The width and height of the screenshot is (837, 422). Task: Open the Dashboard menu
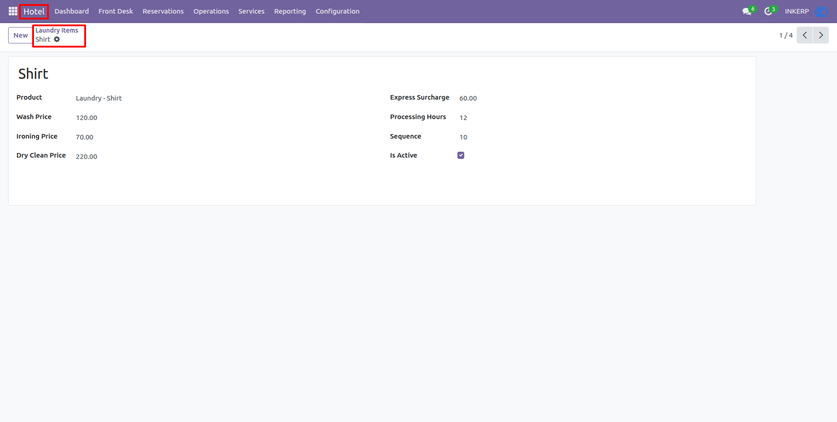click(x=72, y=11)
